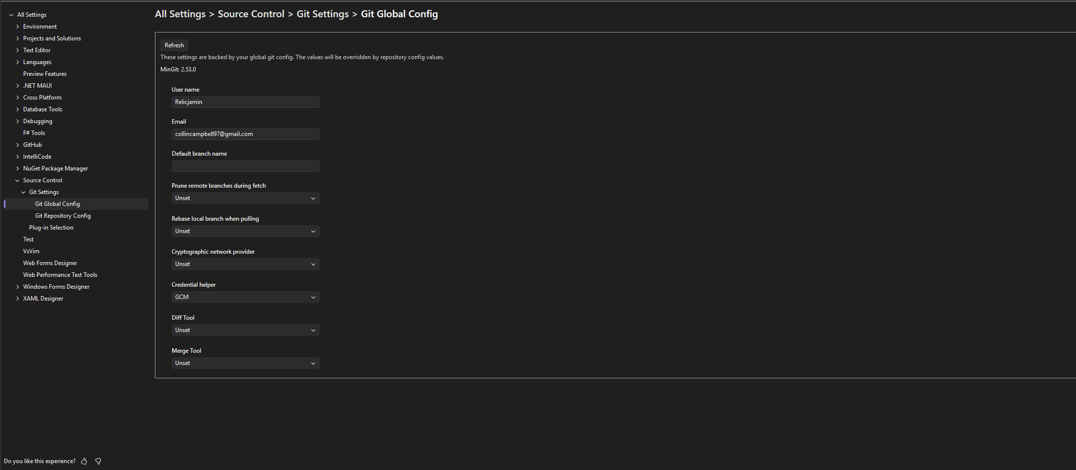Open the VsVim settings page

[x=31, y=251]
